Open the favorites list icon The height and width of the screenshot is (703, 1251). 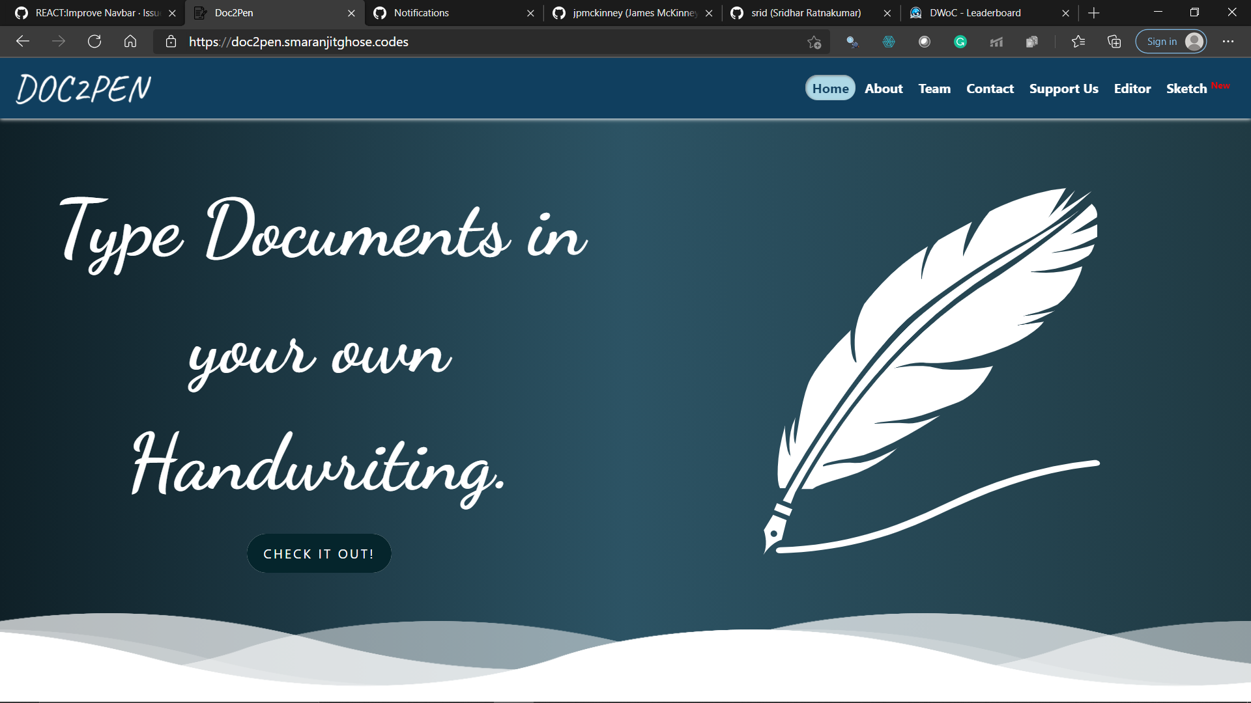tap(1079, 41)
